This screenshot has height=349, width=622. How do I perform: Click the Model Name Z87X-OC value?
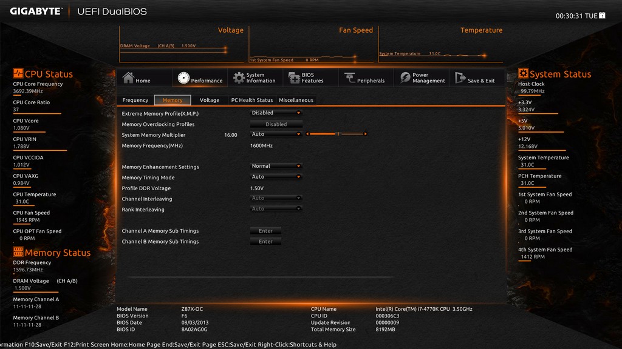tap(192, 309)
